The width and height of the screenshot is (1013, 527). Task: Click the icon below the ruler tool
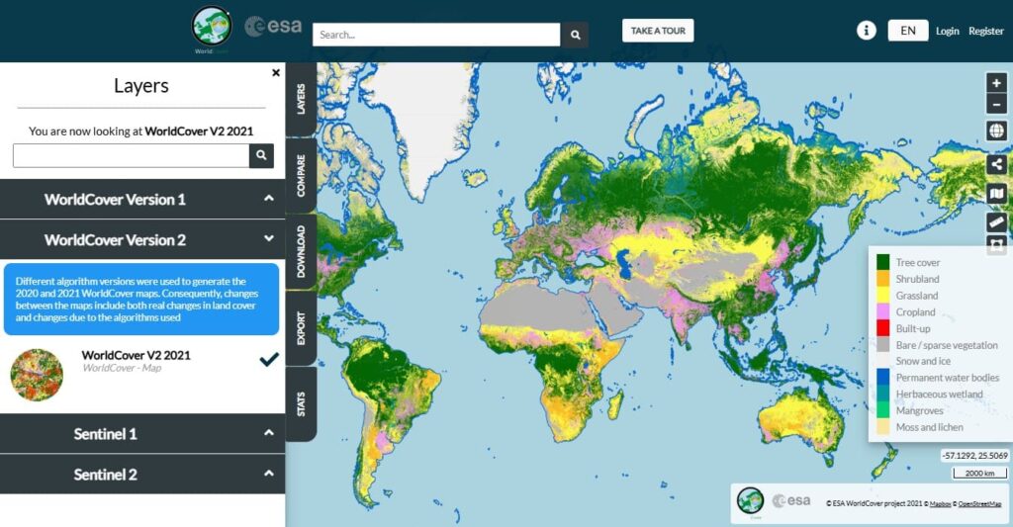[996, 245]
